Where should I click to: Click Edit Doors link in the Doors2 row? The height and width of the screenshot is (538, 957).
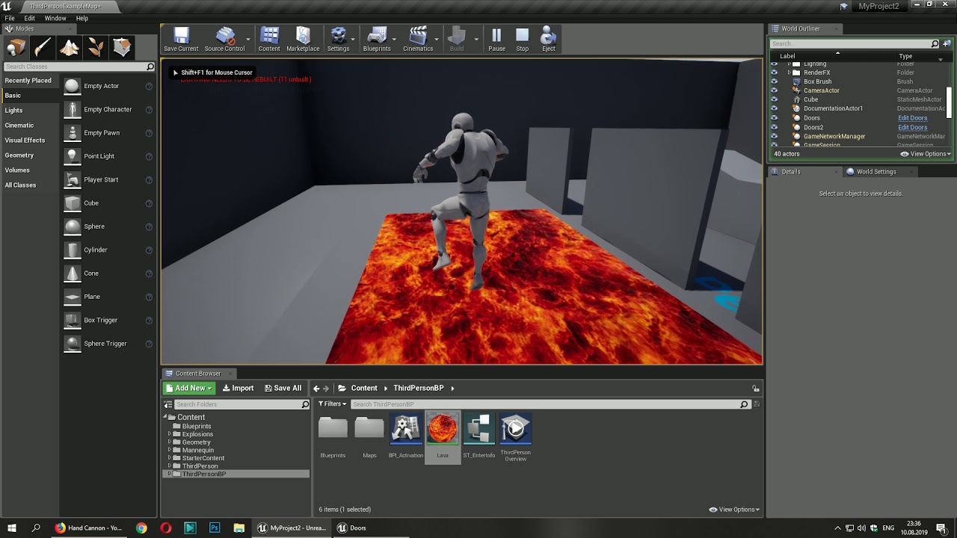click(912, 128)
